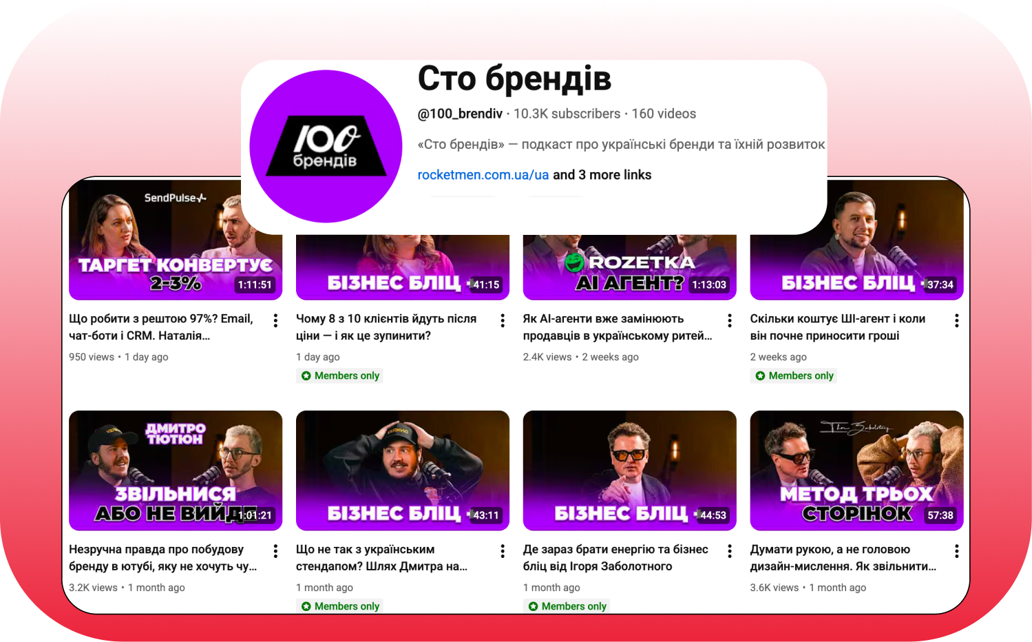Expand the channel description text
Screen dimensions: 1032x642
pos(621,145)
